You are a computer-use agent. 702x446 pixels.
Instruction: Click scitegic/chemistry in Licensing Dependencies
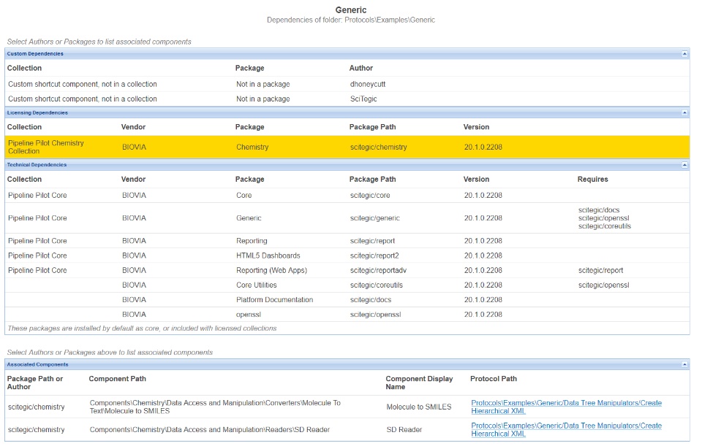tap(378, 147)
